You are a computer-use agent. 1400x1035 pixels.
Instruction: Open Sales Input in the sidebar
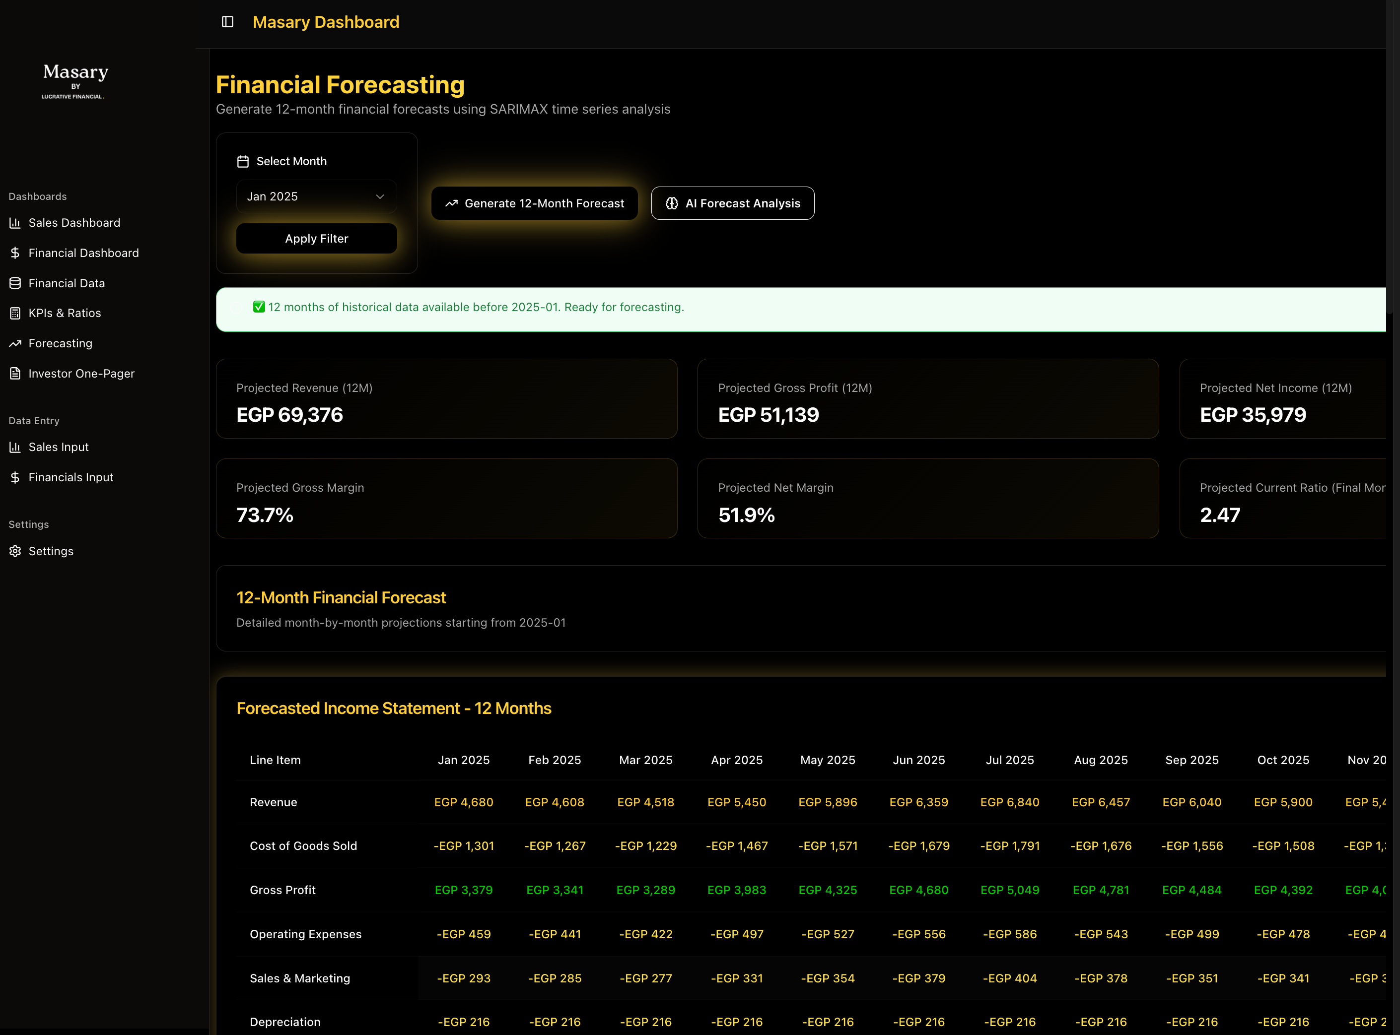pyautogui.click(x=58, y=448)
